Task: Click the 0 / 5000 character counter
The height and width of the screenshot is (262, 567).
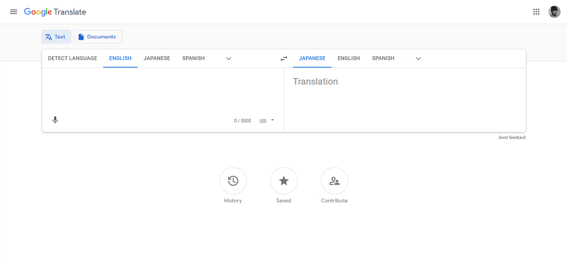Action: coord(243,121)
